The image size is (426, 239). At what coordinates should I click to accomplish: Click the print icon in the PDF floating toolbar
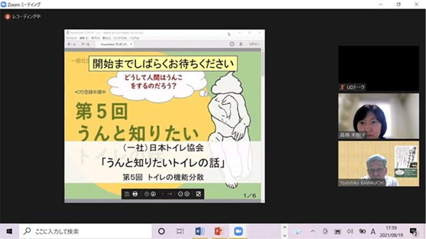[135, 194]
